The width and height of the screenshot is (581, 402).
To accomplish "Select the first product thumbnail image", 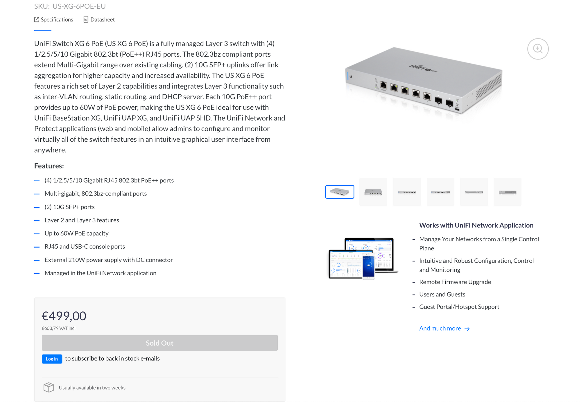I will 340,191.
